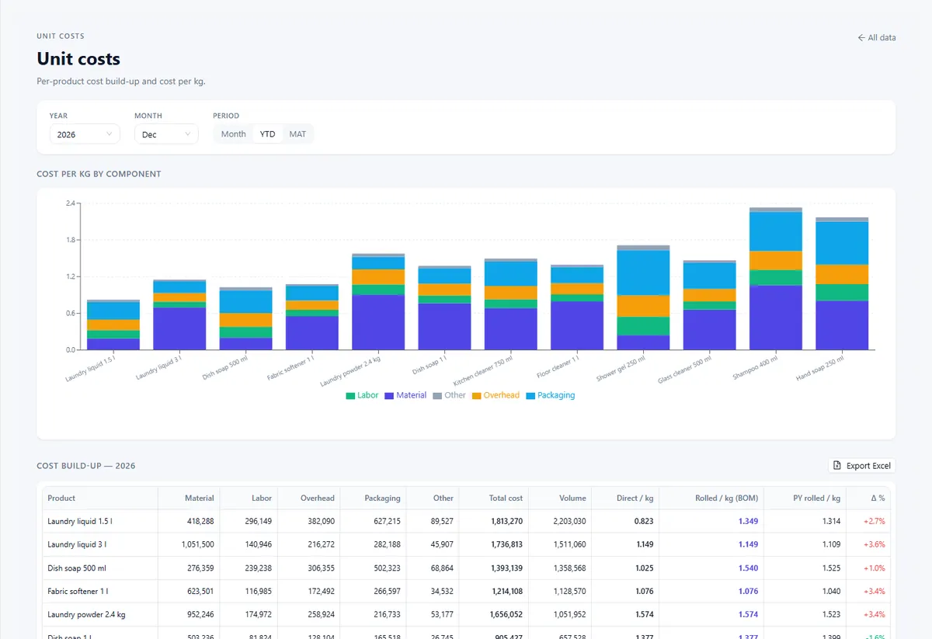Click the Shampoo 400 ml bar
The image size is (932, 639).
(776, 279)
